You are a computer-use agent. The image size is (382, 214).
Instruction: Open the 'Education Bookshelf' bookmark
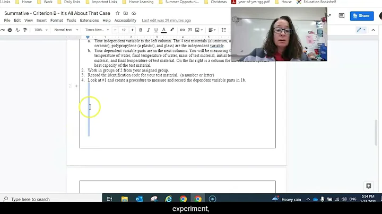click(316, 2)
